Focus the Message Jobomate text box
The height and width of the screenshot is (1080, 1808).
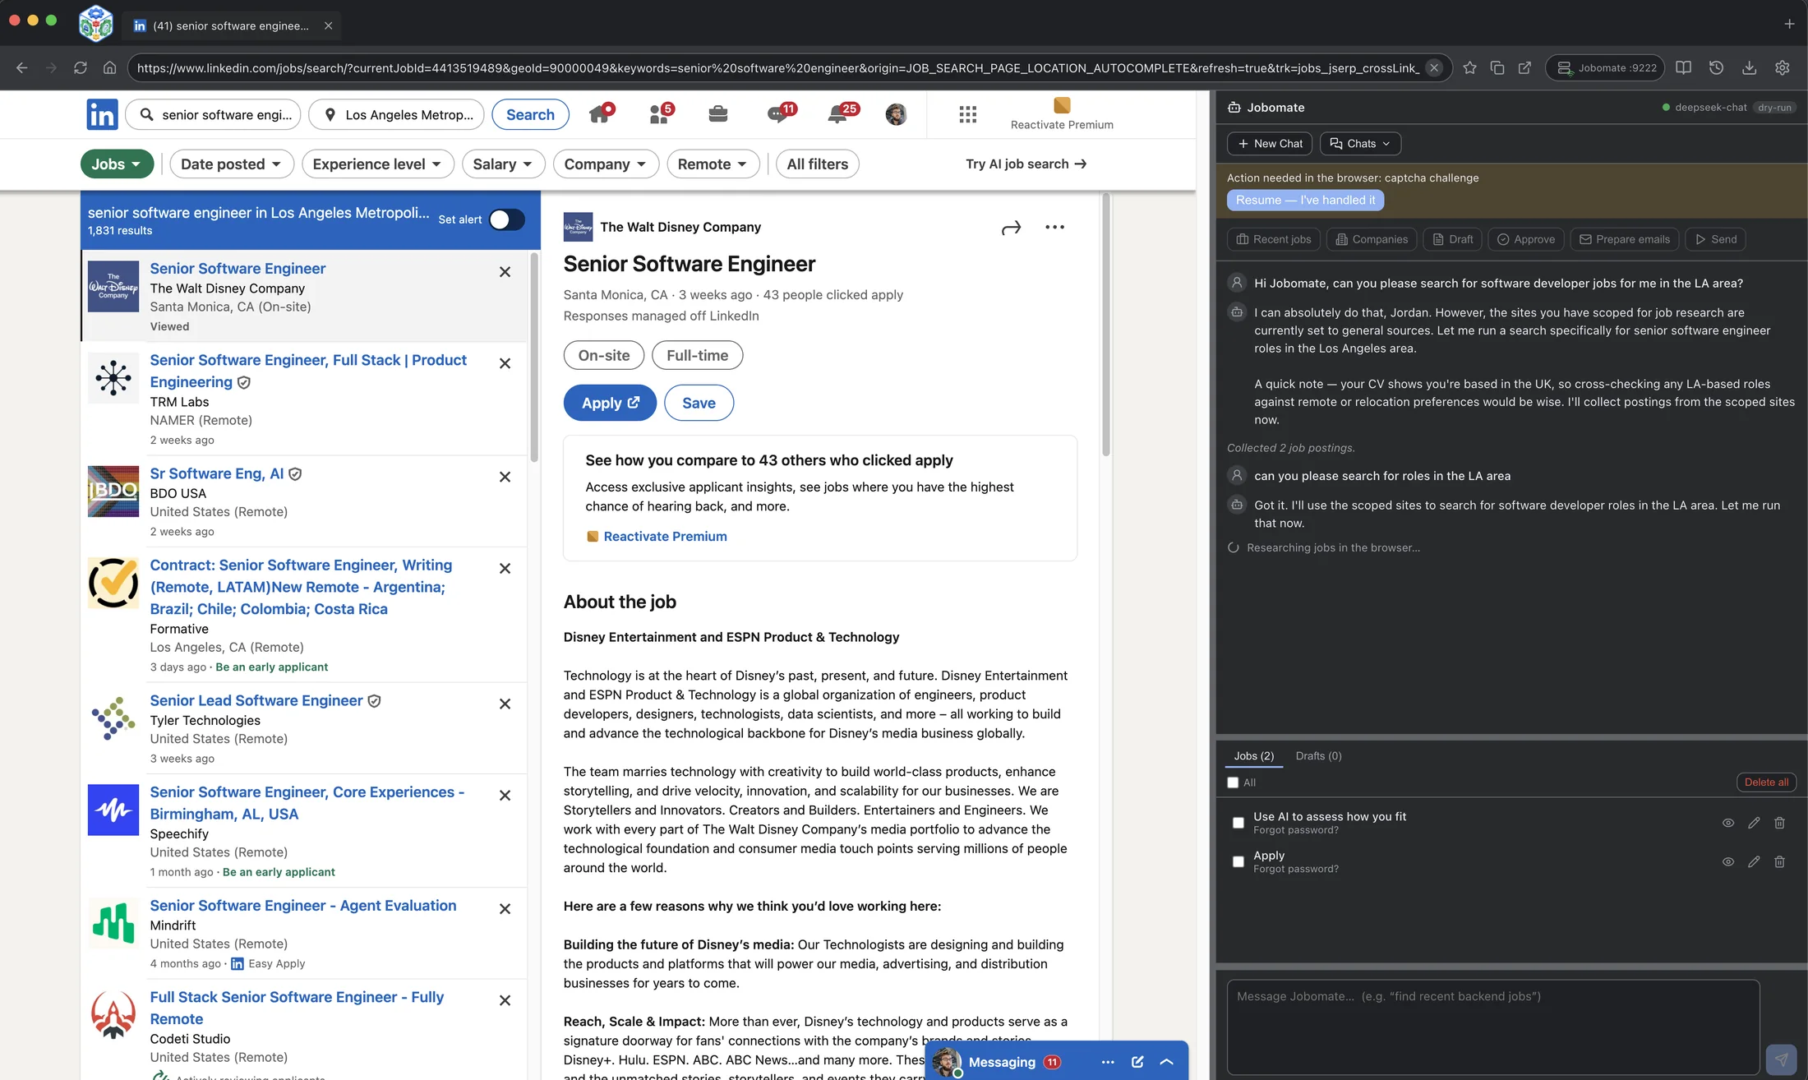tap(1493, 1027)
